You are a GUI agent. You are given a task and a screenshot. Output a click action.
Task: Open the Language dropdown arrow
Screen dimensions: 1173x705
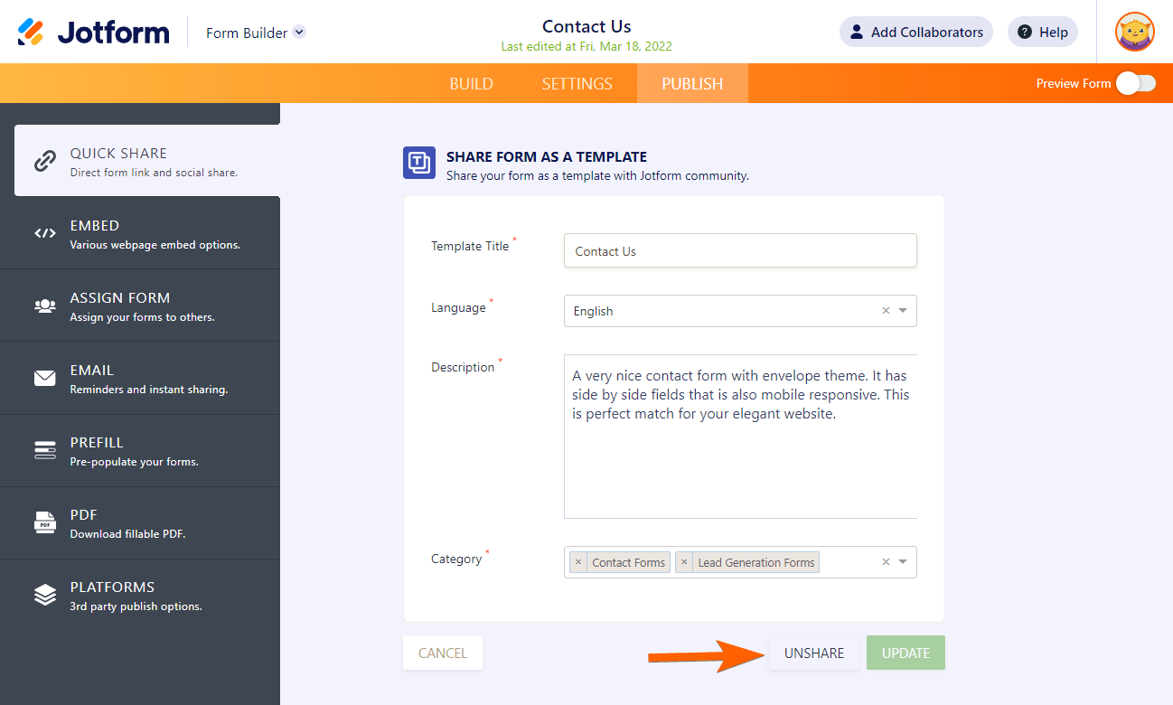point(903,311)
